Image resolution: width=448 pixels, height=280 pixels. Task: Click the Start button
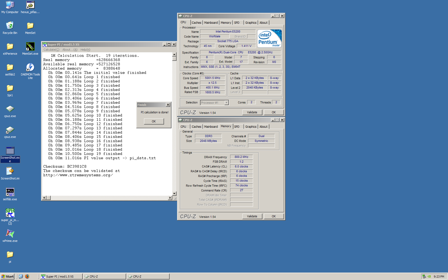click(x=7, y=276)
